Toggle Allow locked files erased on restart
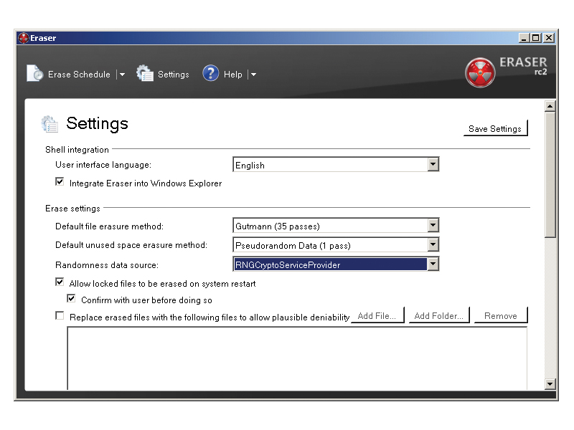This screenshot has width=574, height=430. (60, 282)
